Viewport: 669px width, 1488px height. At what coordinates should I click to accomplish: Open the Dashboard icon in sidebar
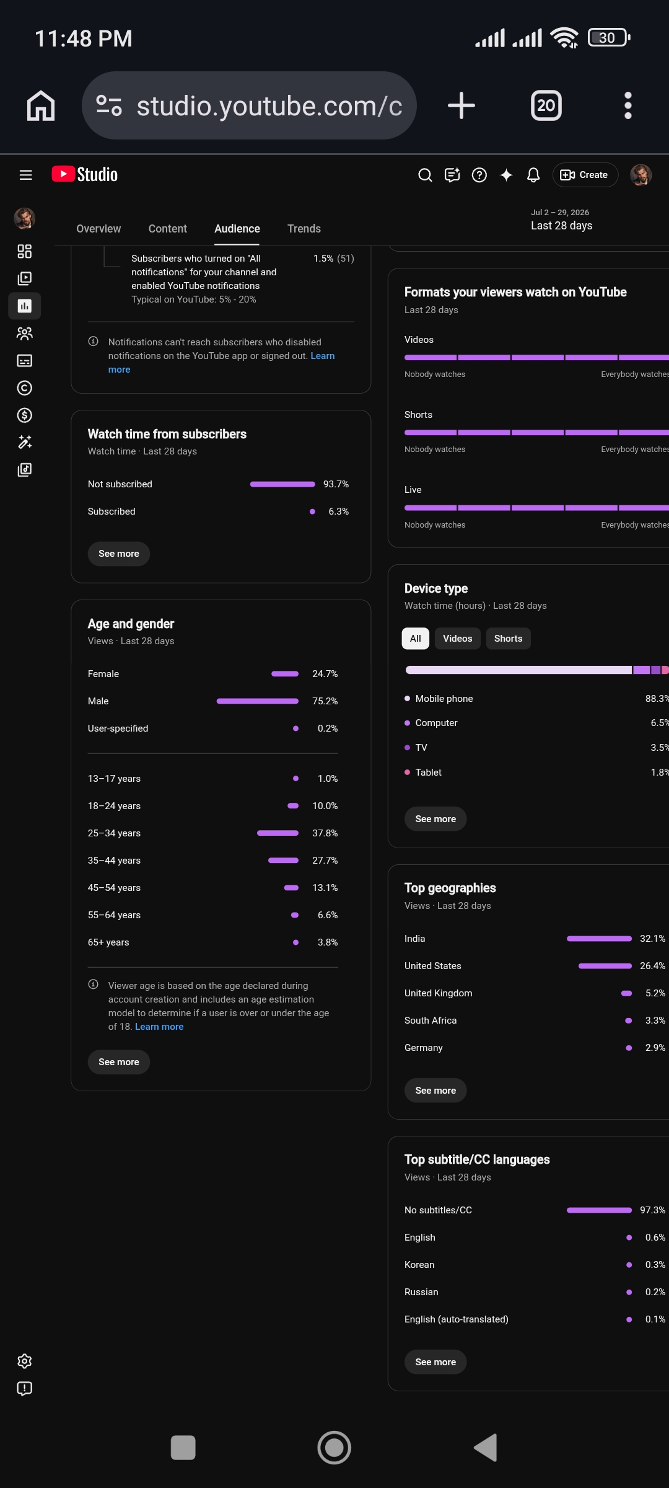[25, 251]
